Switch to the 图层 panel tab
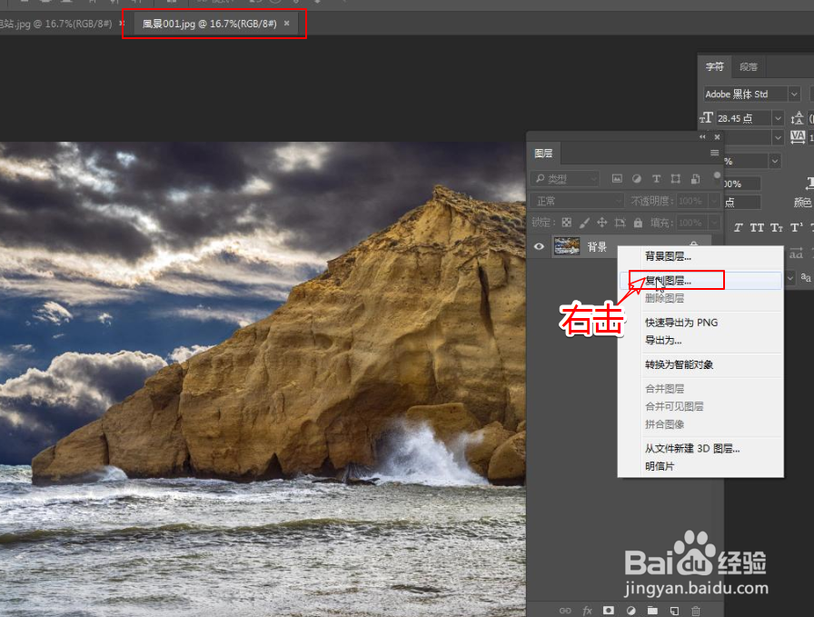Viewport: 814px width, 617px height. [x=543, y=154]
